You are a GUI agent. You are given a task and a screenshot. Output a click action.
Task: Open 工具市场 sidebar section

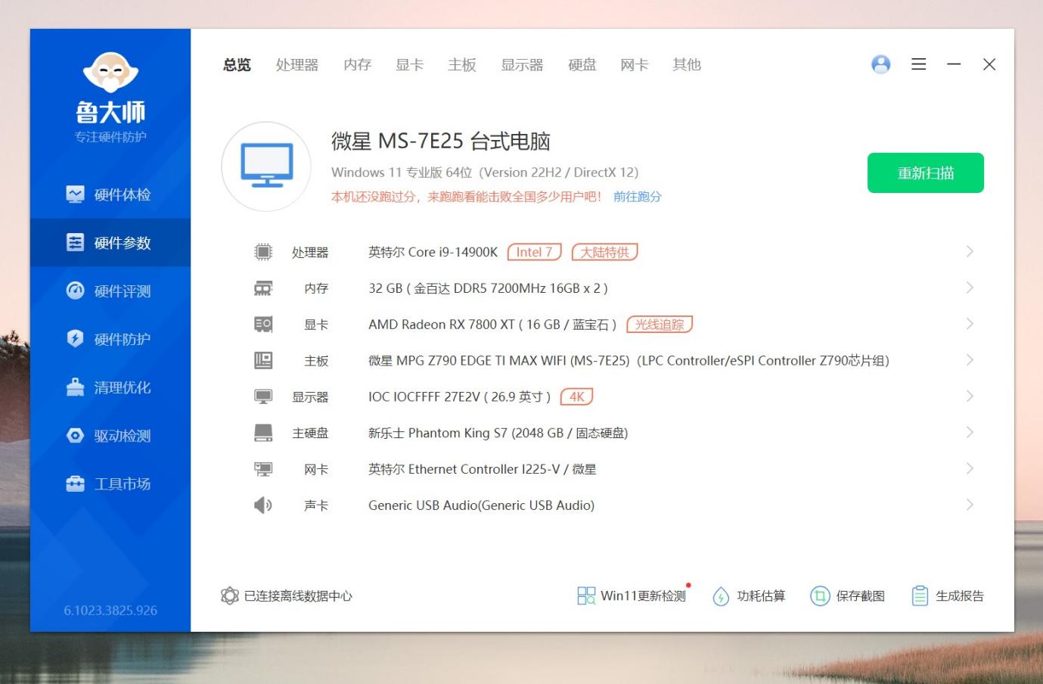pos(110,483)
